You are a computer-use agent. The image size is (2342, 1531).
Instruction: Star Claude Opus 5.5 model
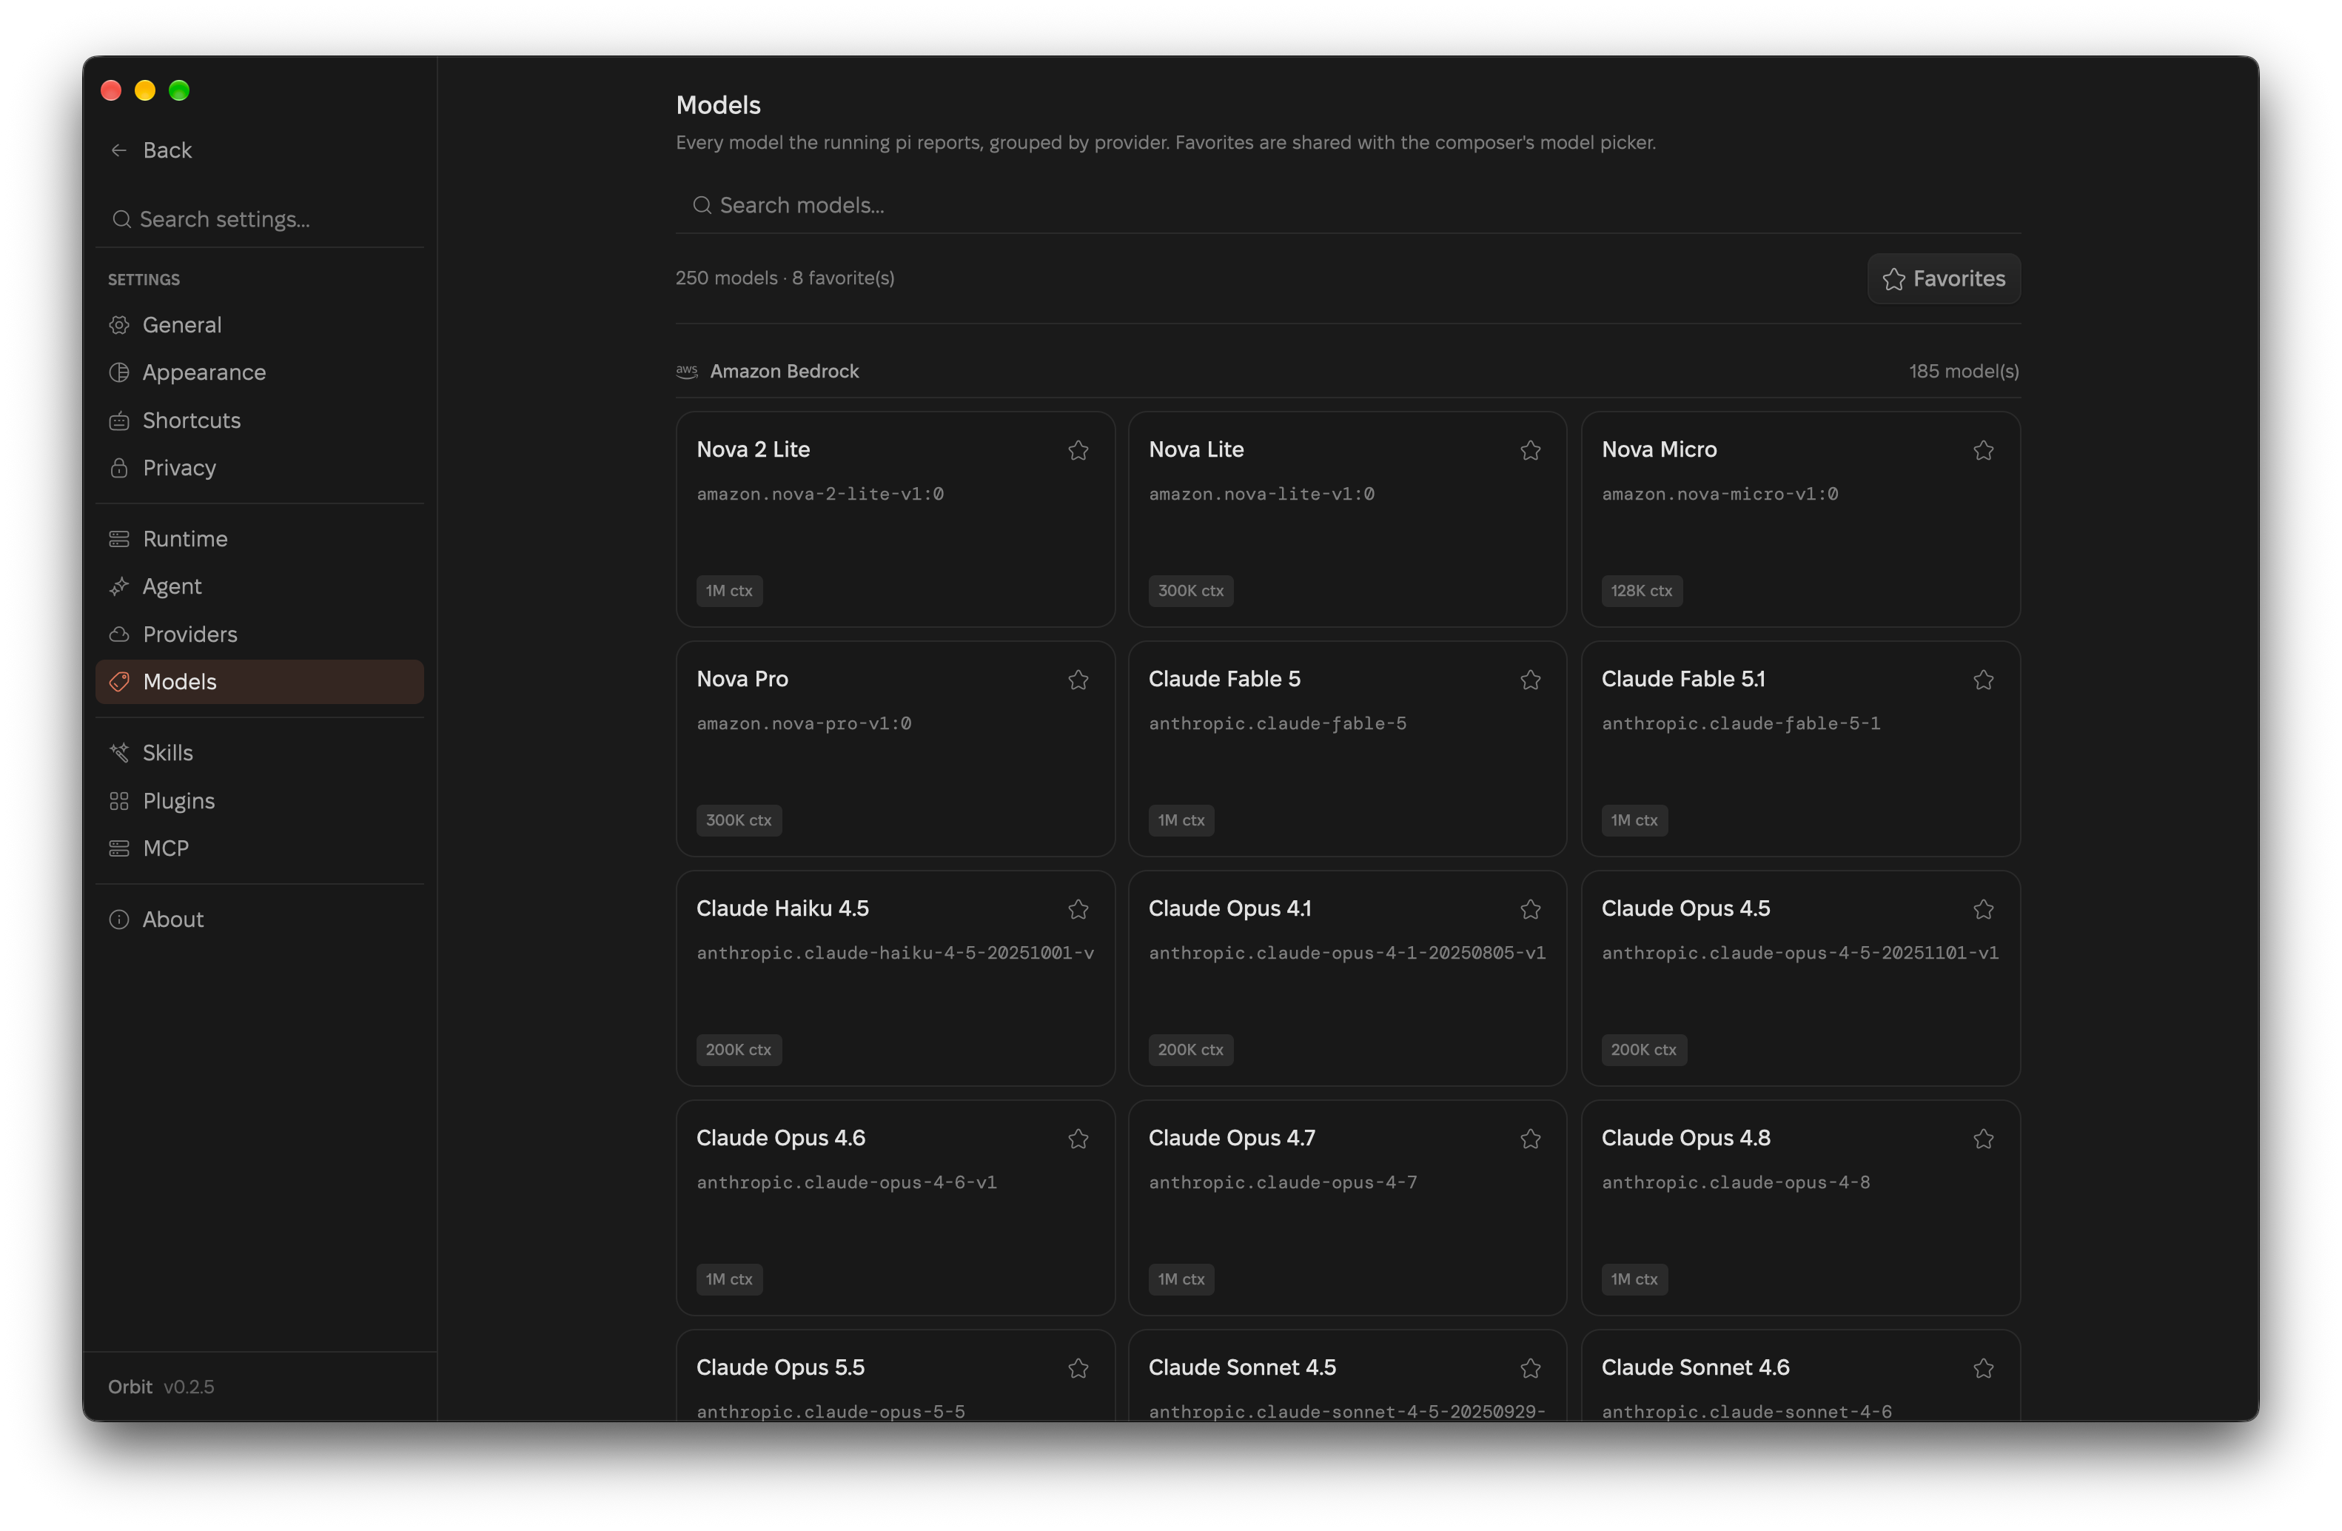[1078, 1367]
